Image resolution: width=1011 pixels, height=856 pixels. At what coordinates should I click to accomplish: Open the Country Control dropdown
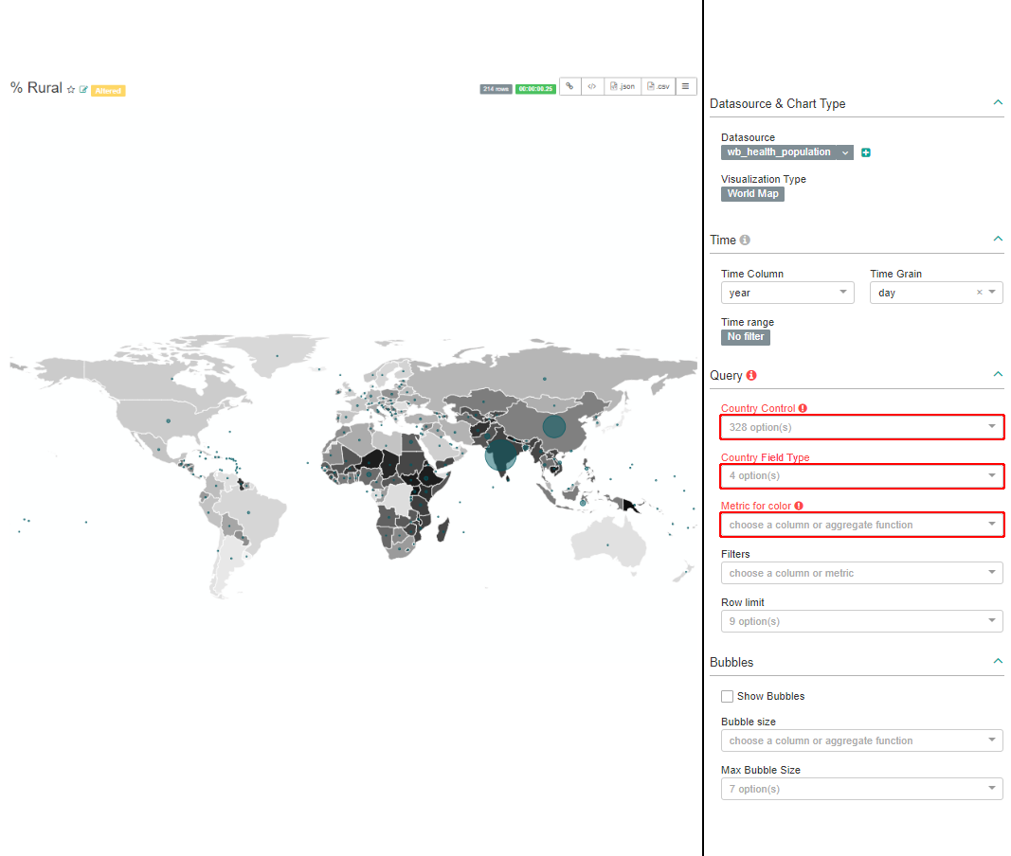tap(861, 427)
